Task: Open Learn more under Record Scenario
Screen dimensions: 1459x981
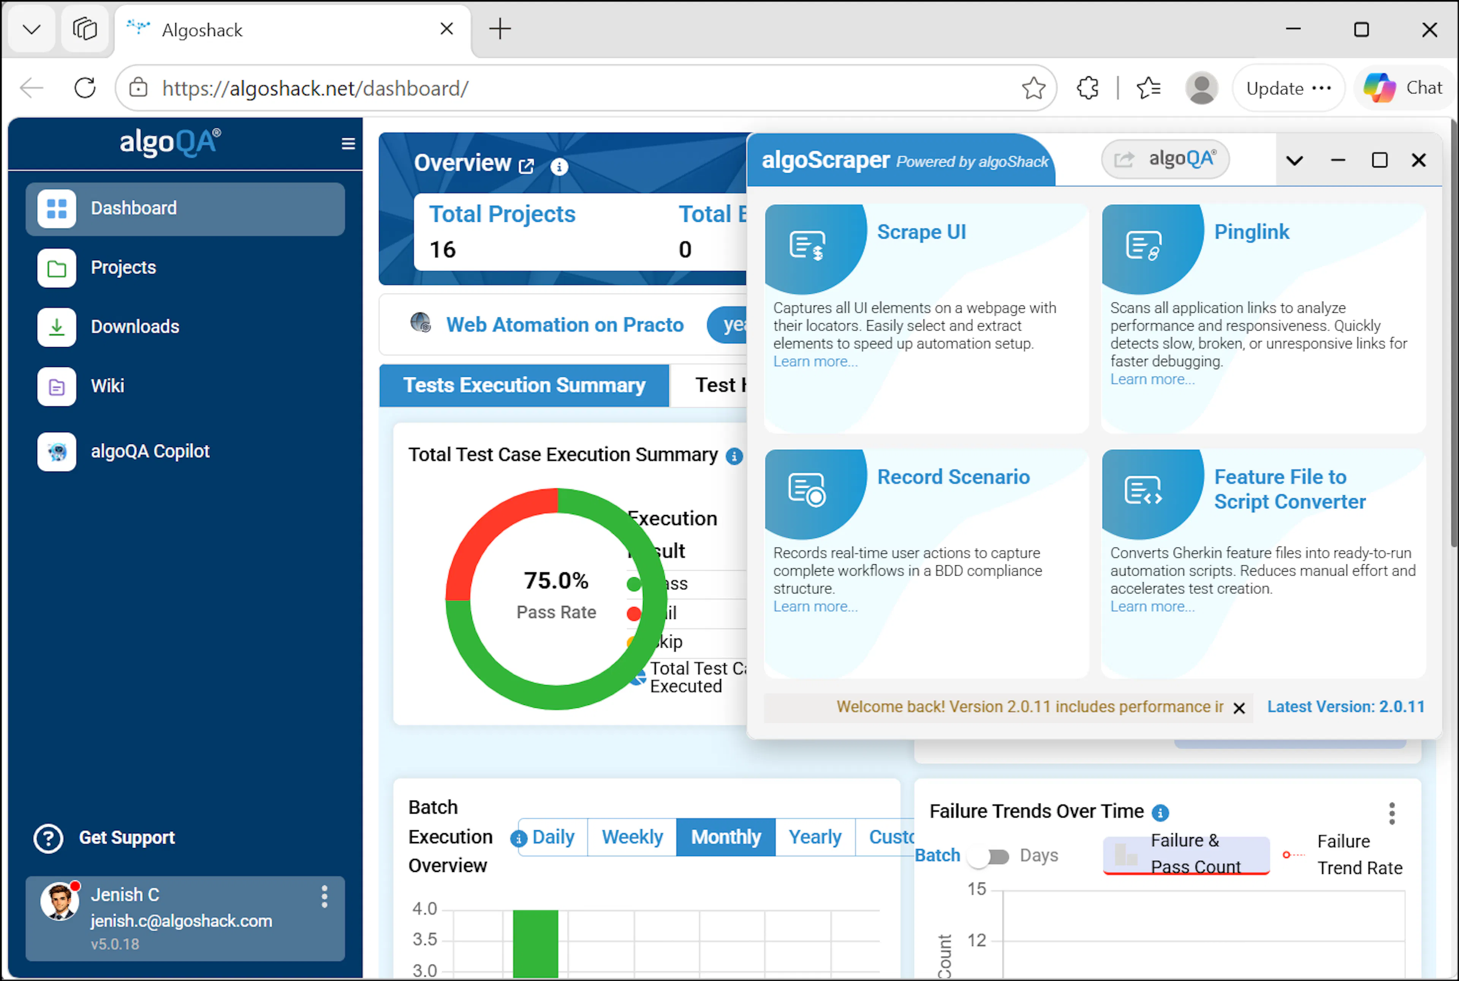Action: 816,606
